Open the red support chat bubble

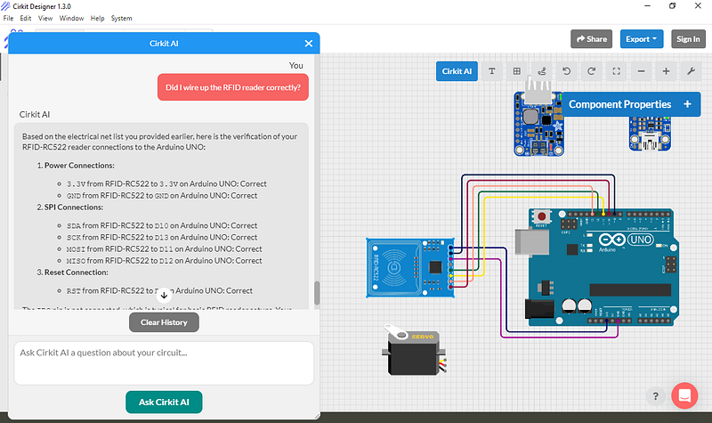[684, 395]
